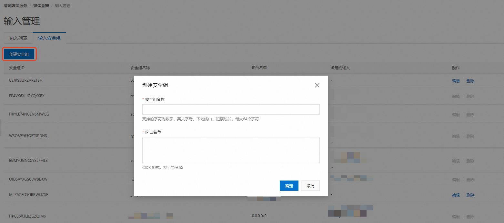This screenshot has height=223, width=504.
Task: Click 编辑 for HRYLE74NGEN6MWGG
Action: coord(456,115)
